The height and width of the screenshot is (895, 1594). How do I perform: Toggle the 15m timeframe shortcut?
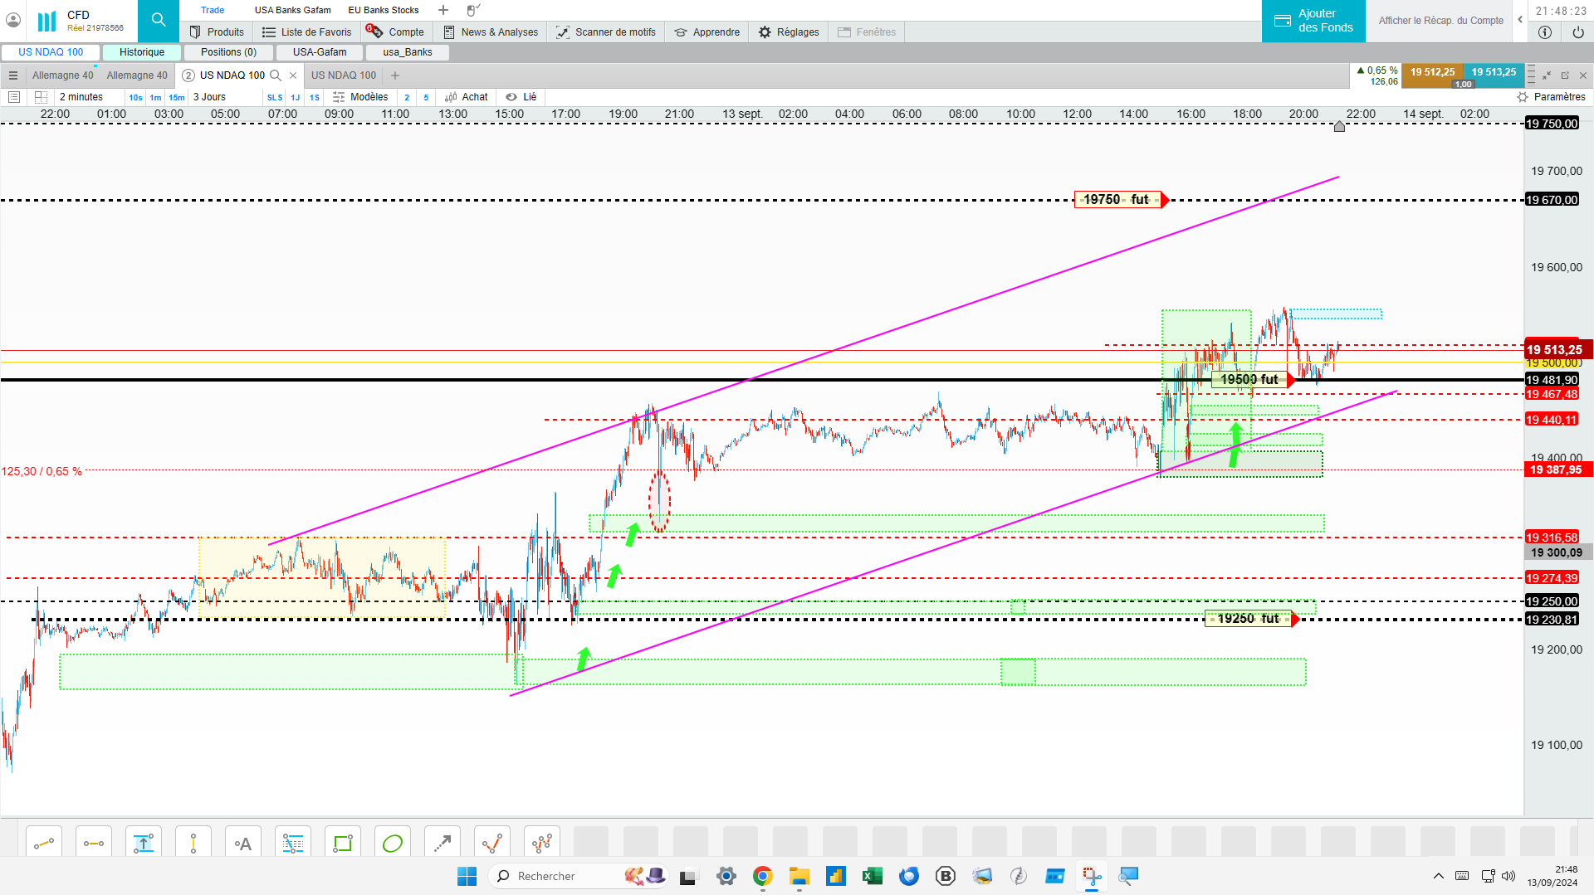177,98
